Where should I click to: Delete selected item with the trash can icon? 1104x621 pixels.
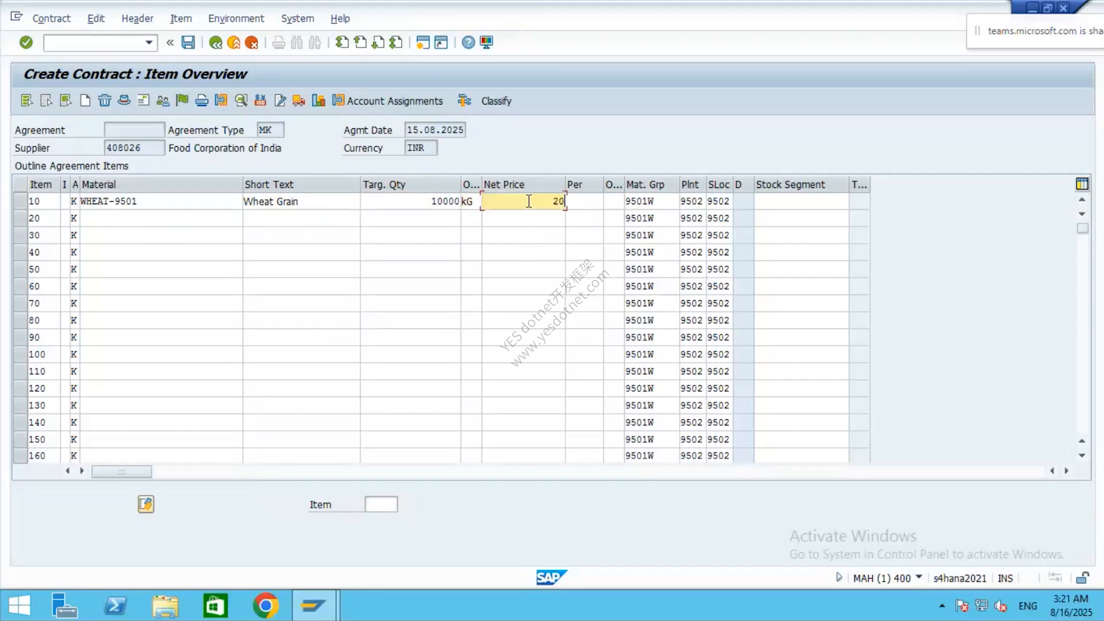[x=104, y=101]
